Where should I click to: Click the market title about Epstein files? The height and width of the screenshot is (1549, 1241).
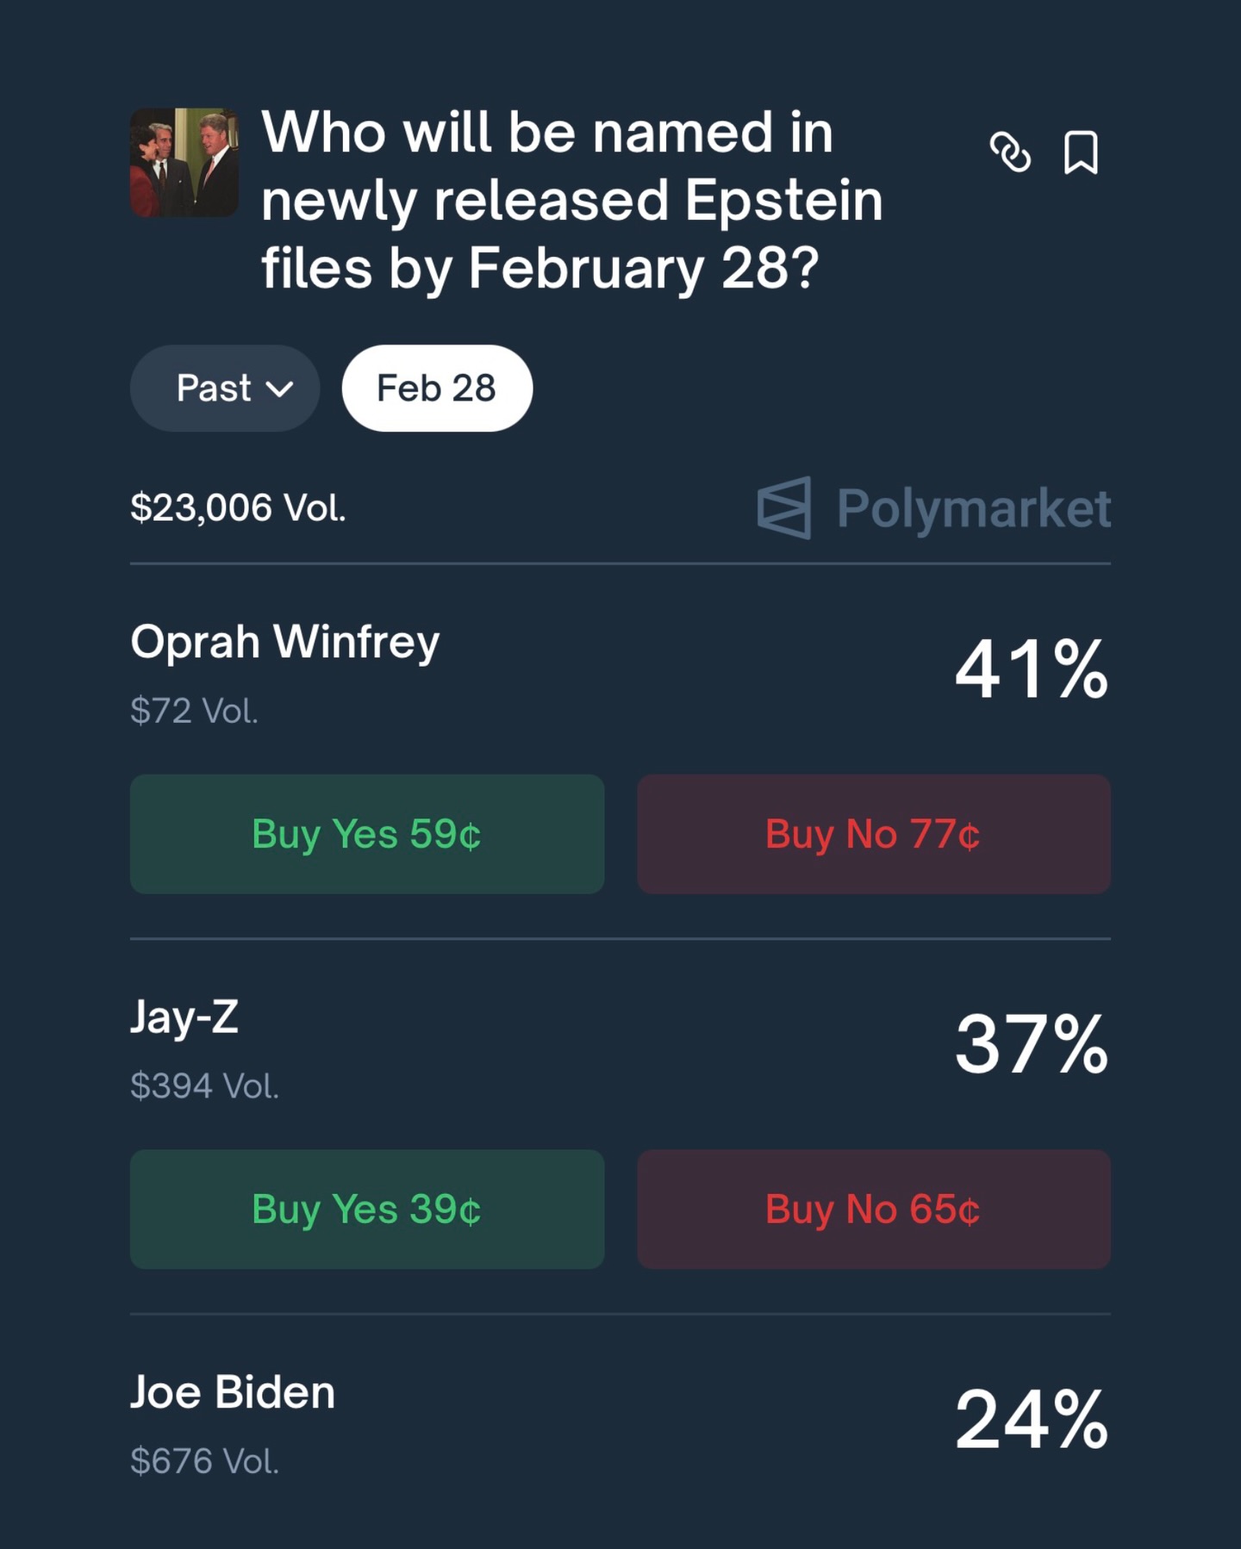572,200
